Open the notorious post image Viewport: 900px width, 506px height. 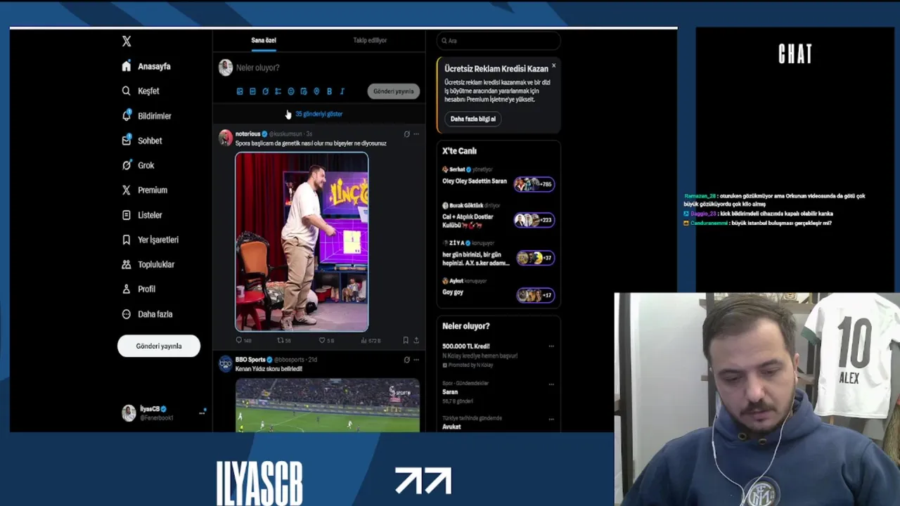tap(302, 242)
